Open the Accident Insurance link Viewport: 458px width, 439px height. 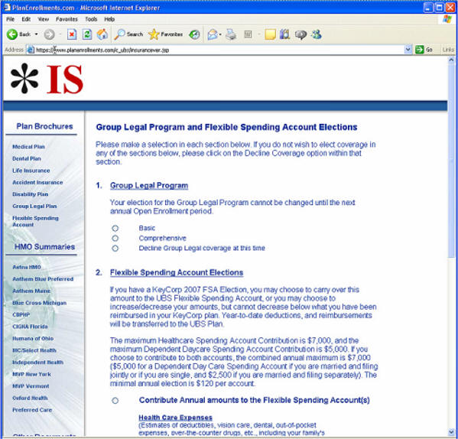37,182
